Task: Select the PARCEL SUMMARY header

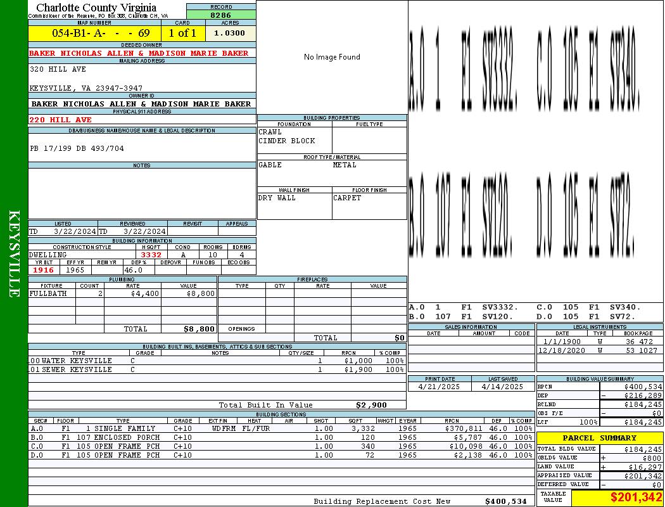Action: (600, 438)
